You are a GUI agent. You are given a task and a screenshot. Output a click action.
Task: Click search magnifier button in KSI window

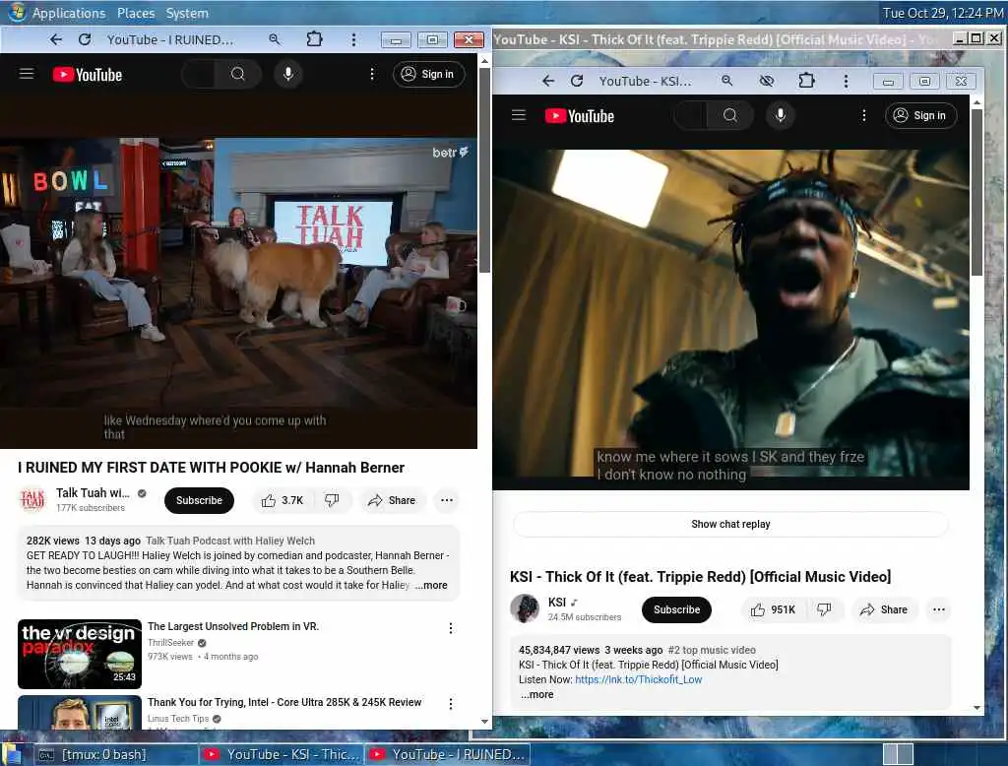pyautogui.click(x=730, y=115)
